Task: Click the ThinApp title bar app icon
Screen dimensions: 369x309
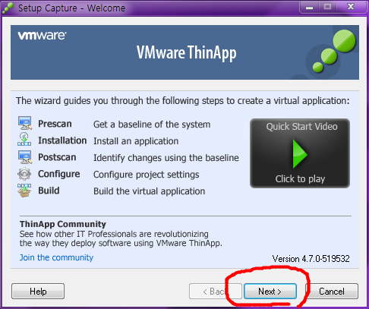Action: coord(8,8)
